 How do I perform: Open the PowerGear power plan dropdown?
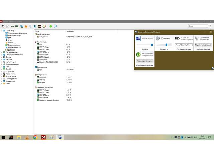pos(184,45)
